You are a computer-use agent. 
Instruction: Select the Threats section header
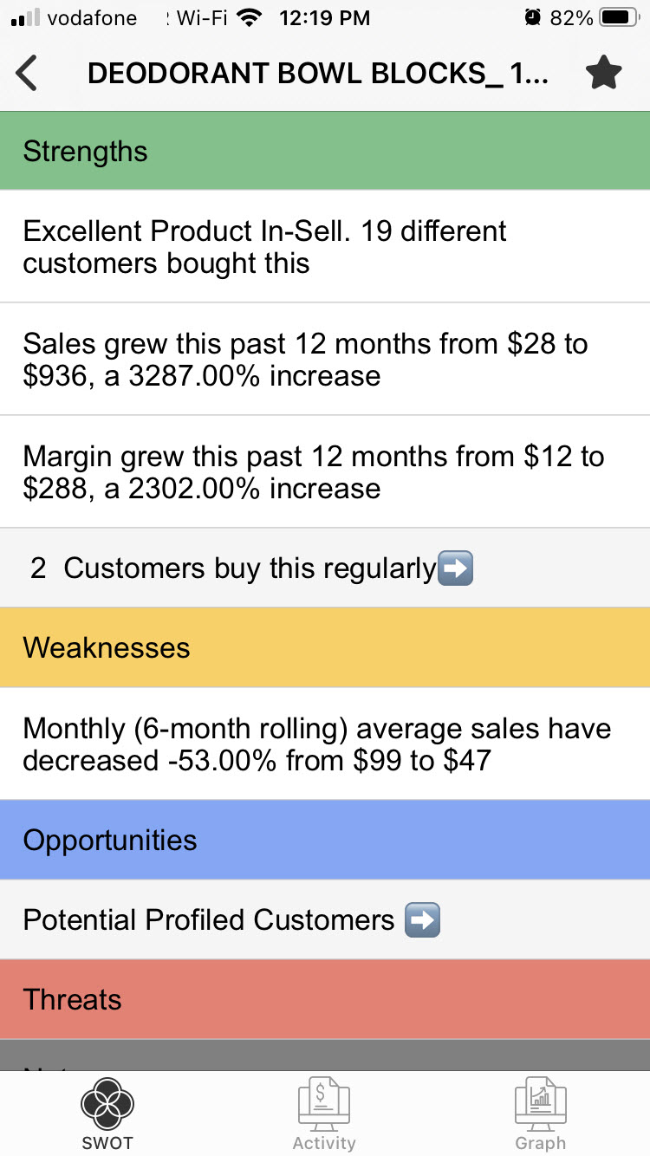point(325,999)
